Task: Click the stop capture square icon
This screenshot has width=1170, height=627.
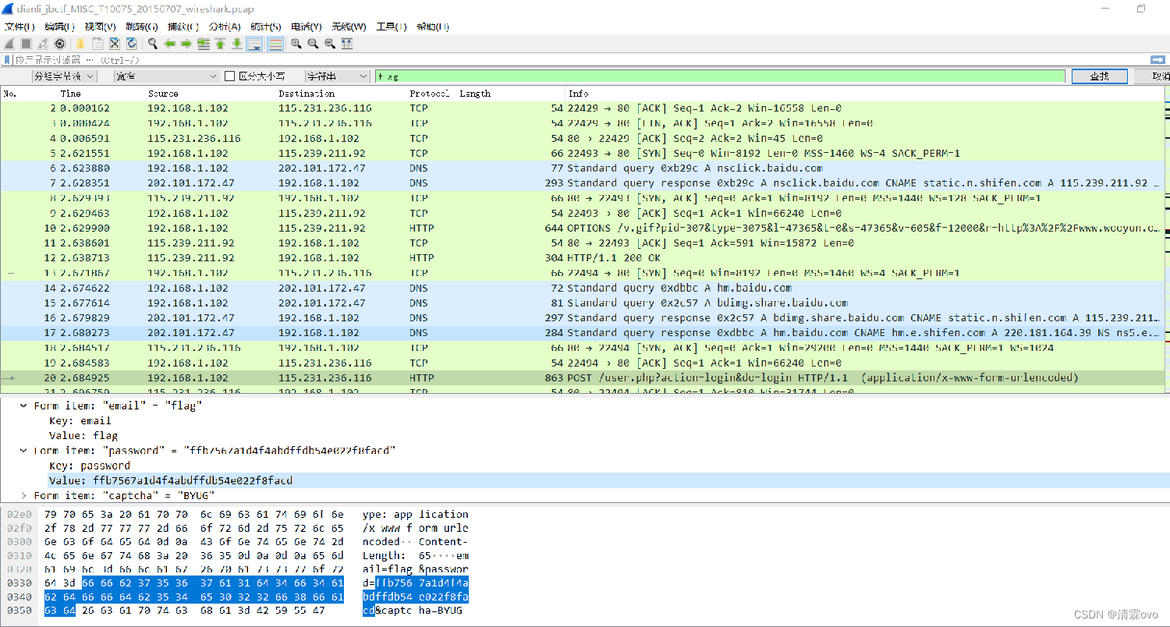Action: [27, 44]
